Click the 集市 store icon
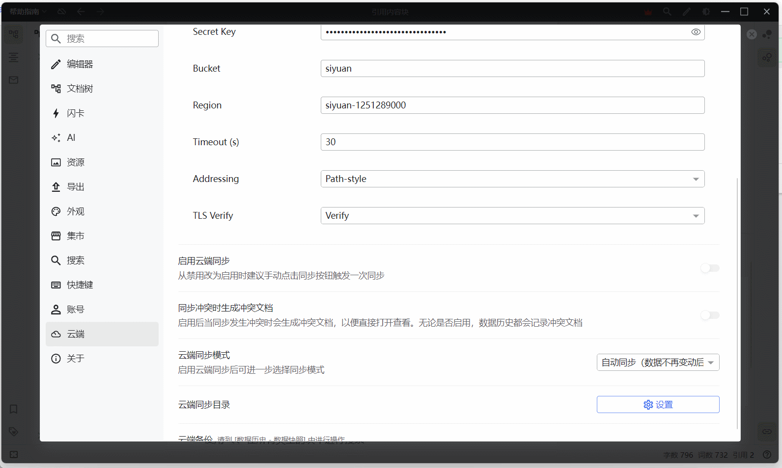 [x=56, y=236]
